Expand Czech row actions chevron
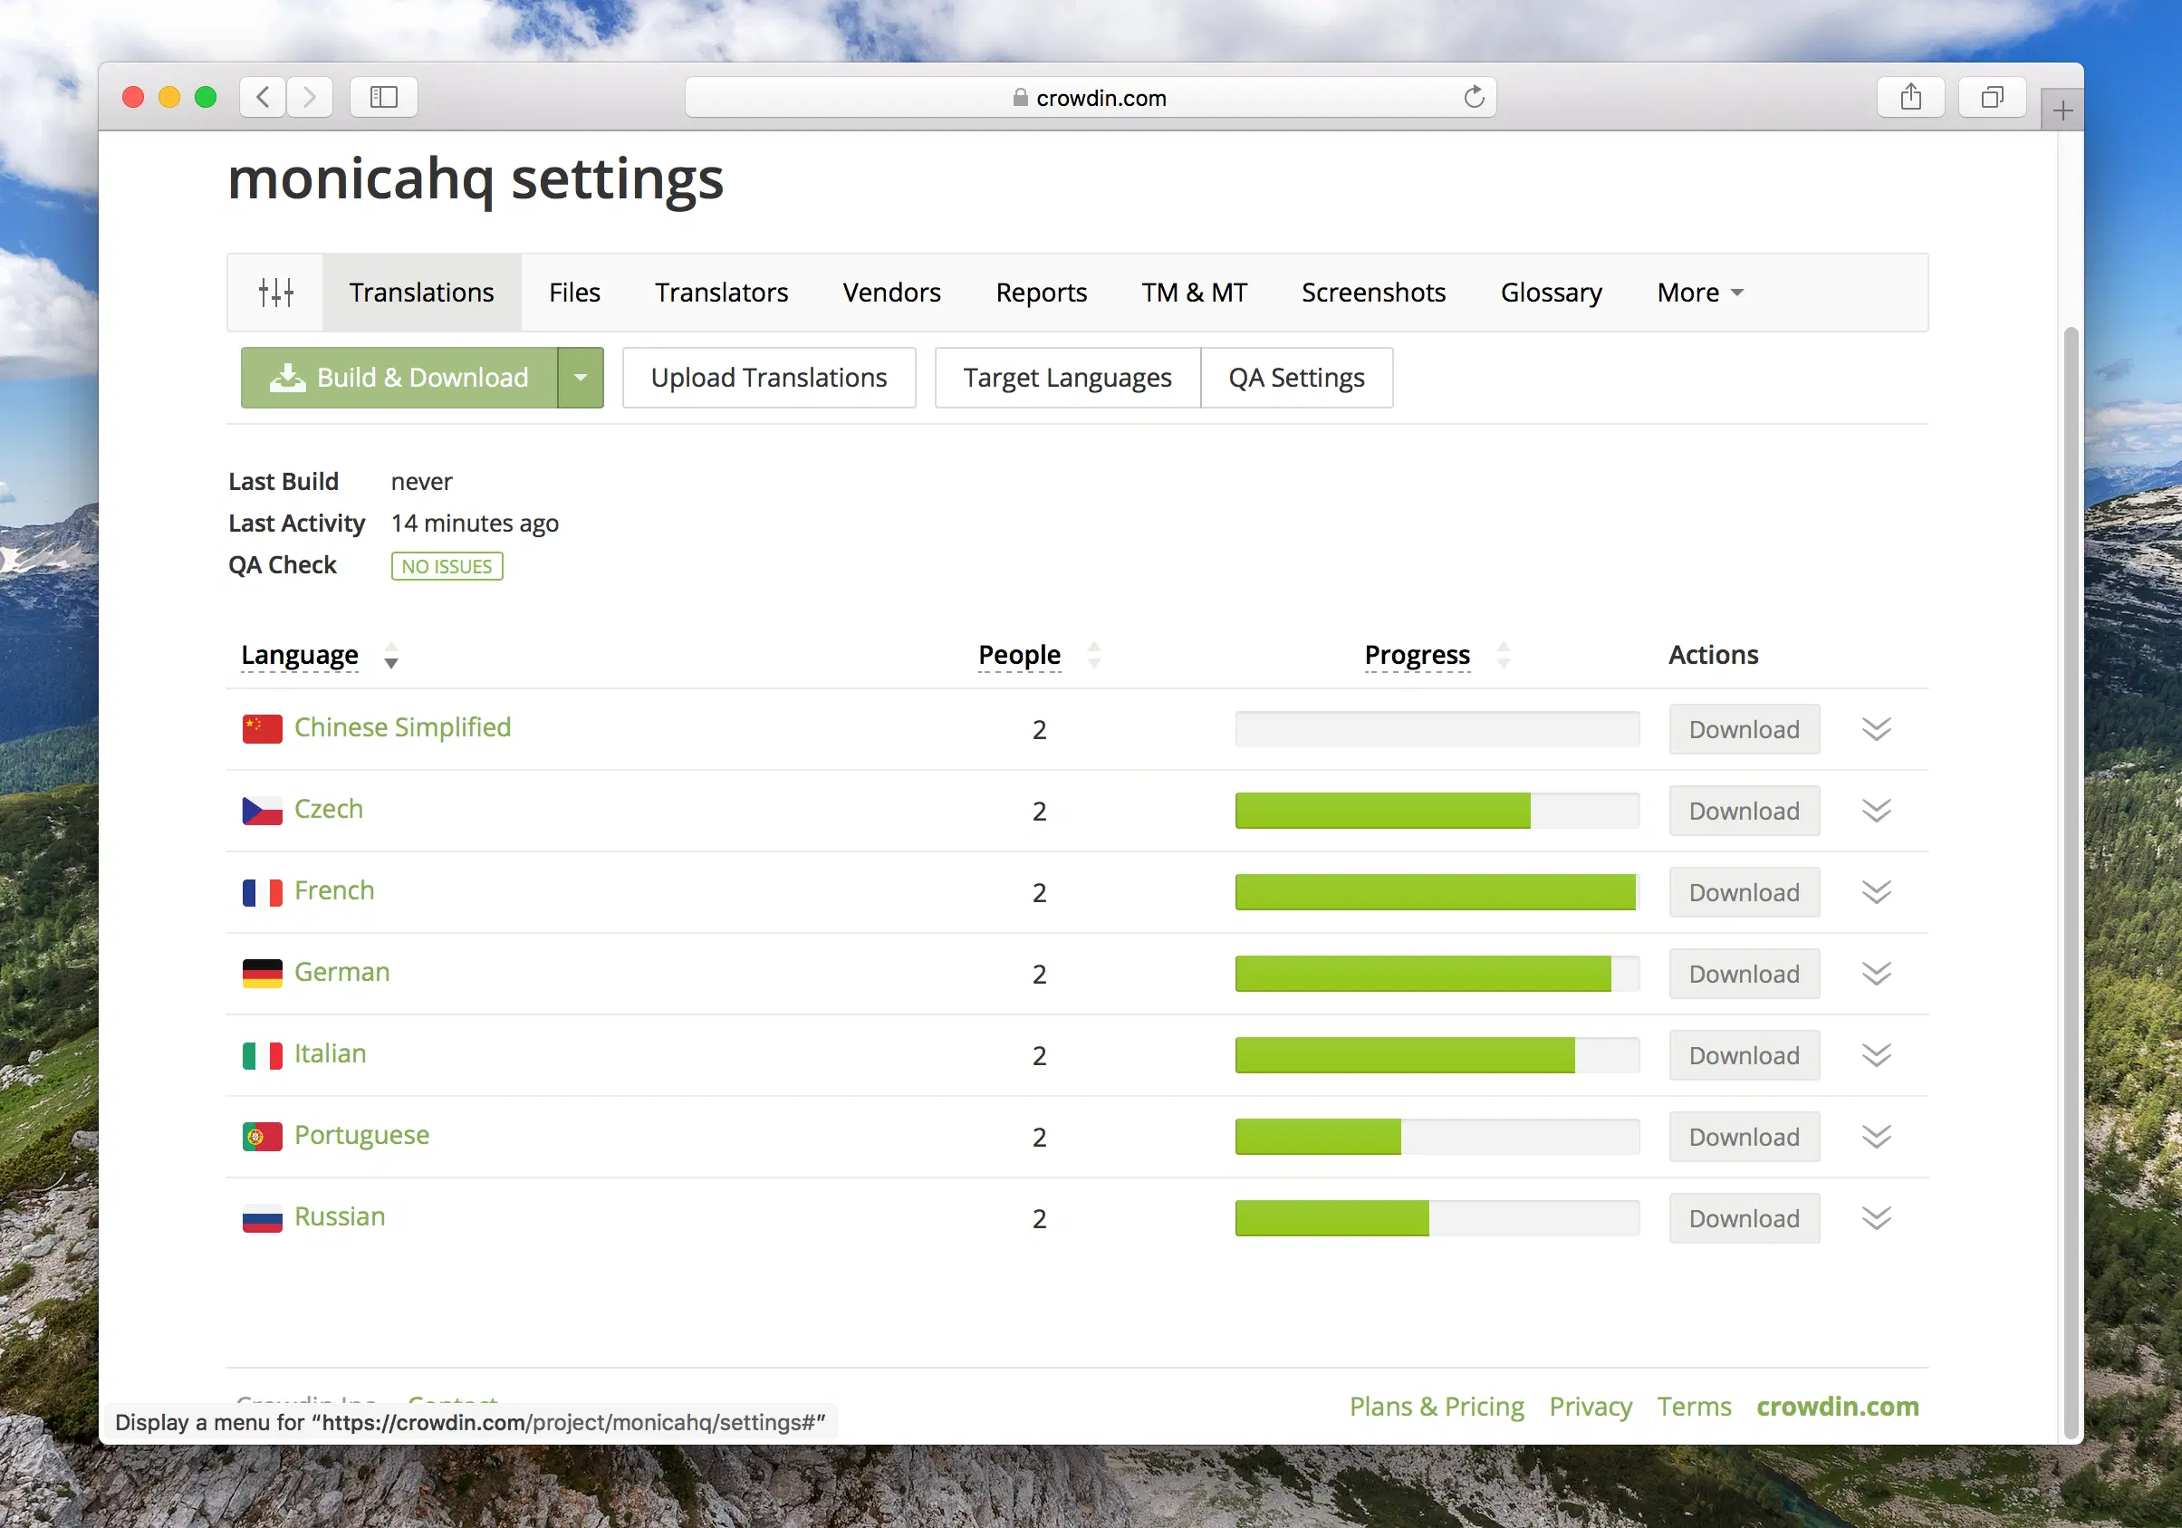The width and height of the screenshot is (2182, 1528). [1876, 811]
